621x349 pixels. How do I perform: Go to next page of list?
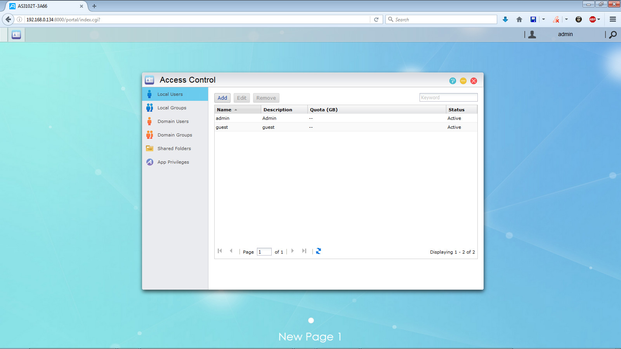pyautogui.click(x=293, y=251)
